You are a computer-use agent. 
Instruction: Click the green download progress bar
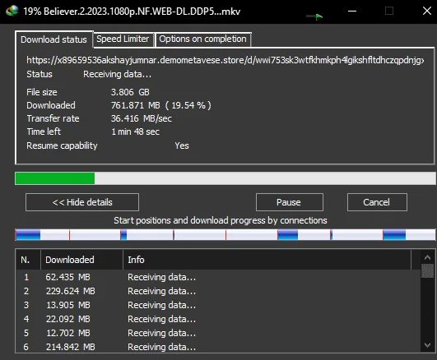[x=225, y=178]
